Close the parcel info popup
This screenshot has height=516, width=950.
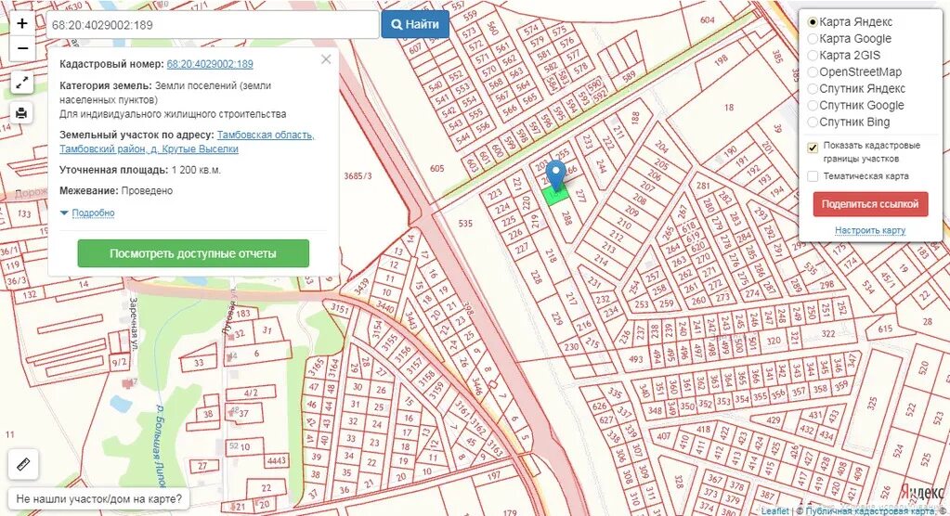[x=326, y=59]
